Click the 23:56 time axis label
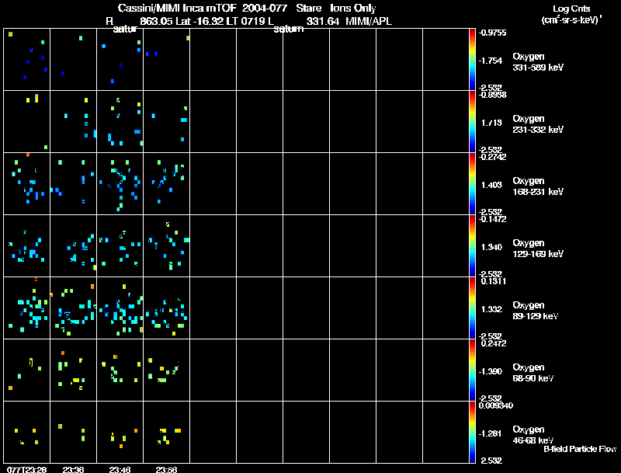The height and width of the screenshot is (473, 621). pyautogui.click(x=166, y=469)
